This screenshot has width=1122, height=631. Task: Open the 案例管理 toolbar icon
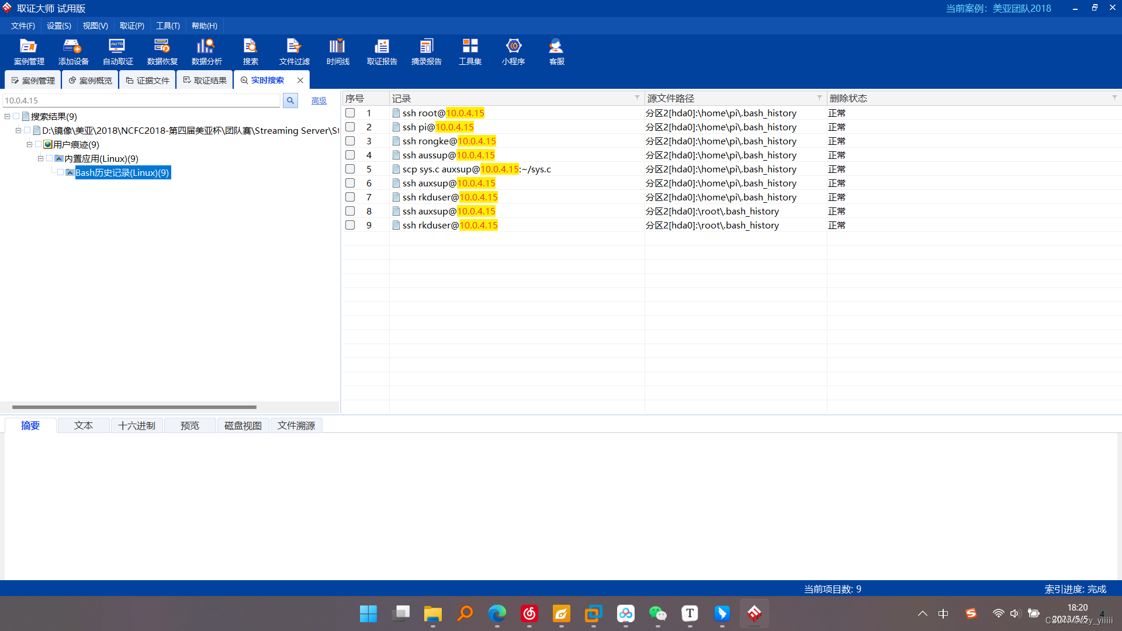29,51
